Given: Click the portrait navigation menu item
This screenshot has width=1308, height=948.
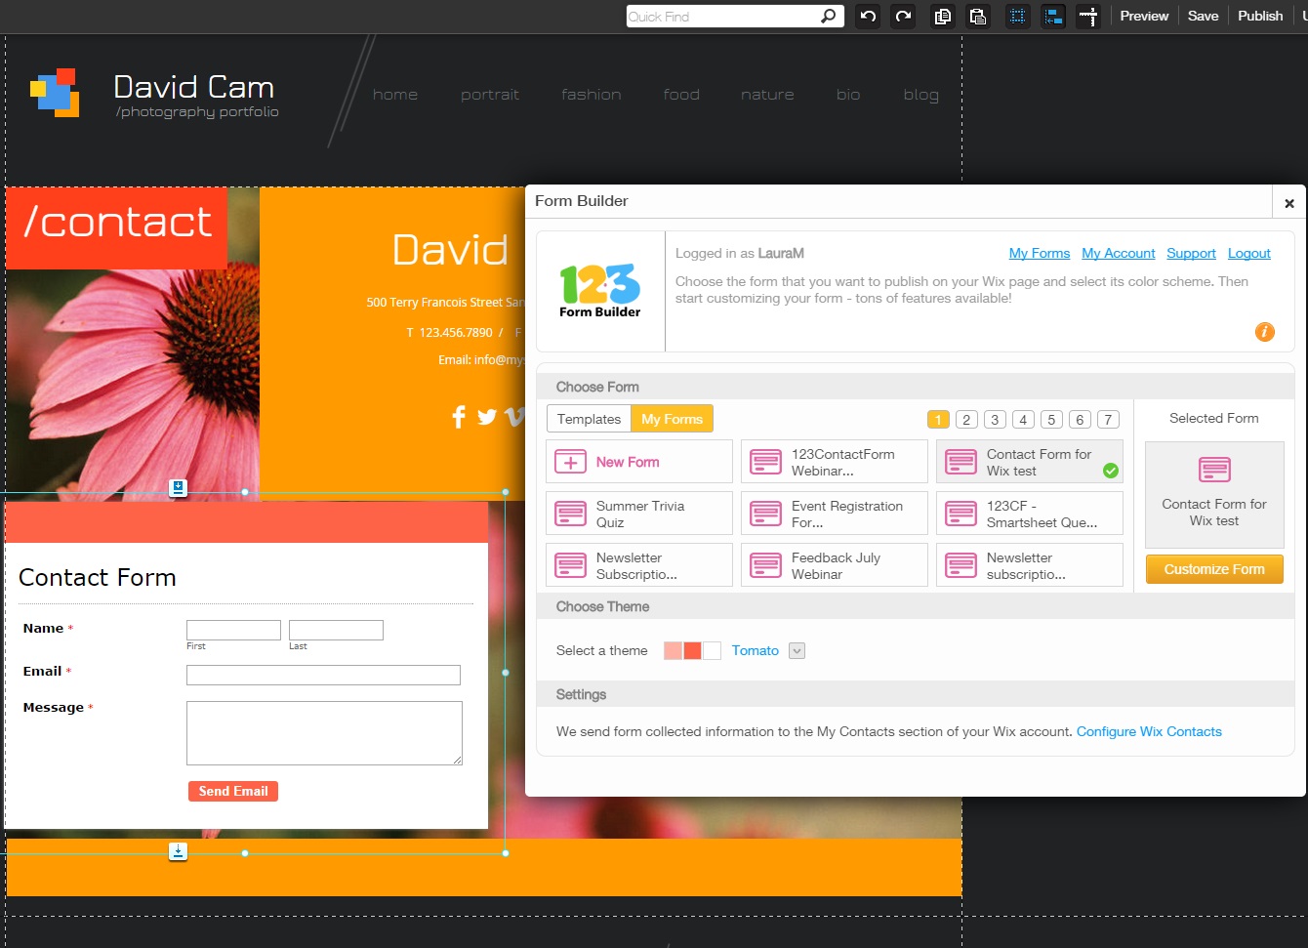Looking at the screenshot, I should [x=490, y=95].
